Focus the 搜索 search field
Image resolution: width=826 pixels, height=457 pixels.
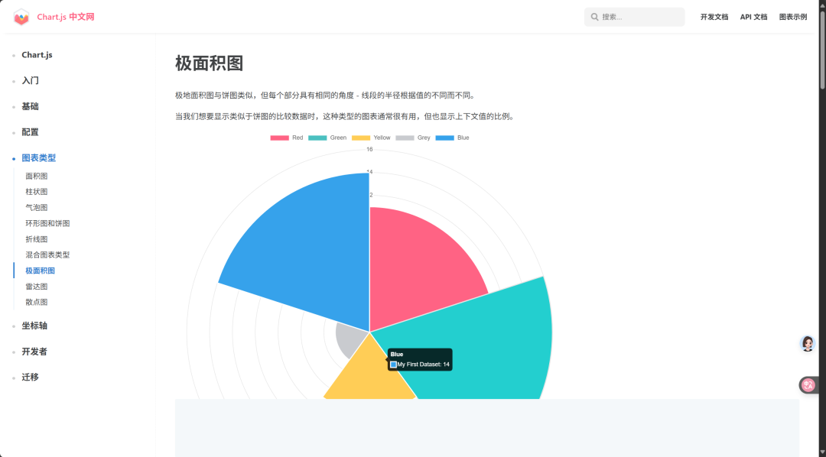(634, 17)
